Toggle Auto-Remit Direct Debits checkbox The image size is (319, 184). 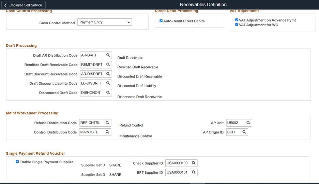click(161, 21)
